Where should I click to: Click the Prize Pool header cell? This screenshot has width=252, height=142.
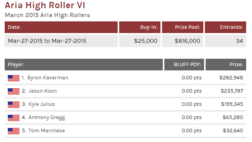pos(183,27)
